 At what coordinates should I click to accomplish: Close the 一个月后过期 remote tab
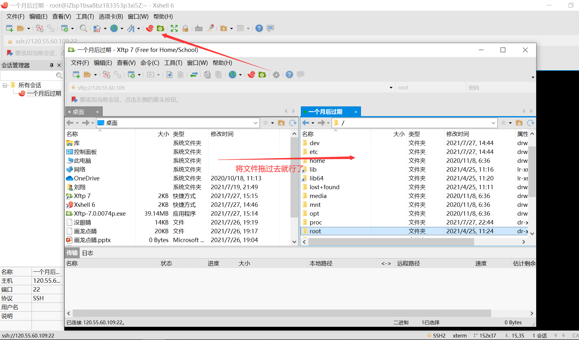[356, 112]
